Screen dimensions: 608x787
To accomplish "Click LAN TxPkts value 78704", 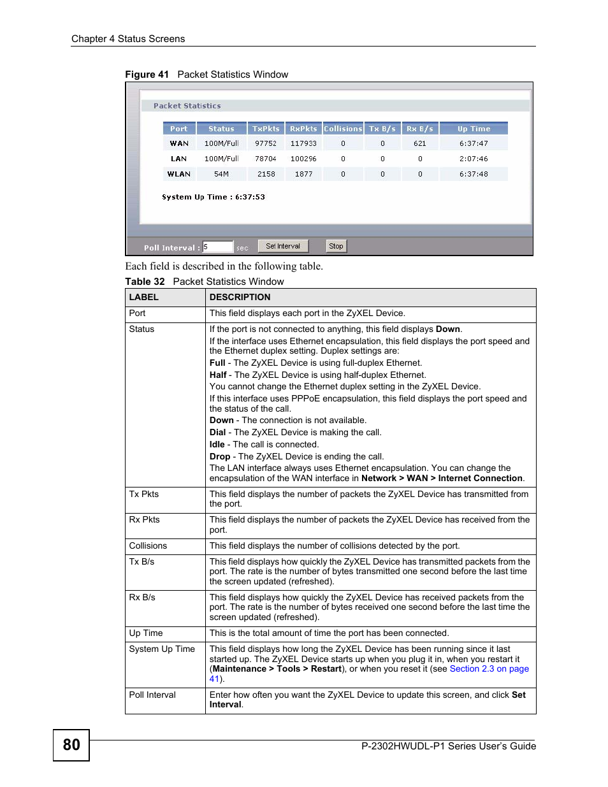I will 266,159.
